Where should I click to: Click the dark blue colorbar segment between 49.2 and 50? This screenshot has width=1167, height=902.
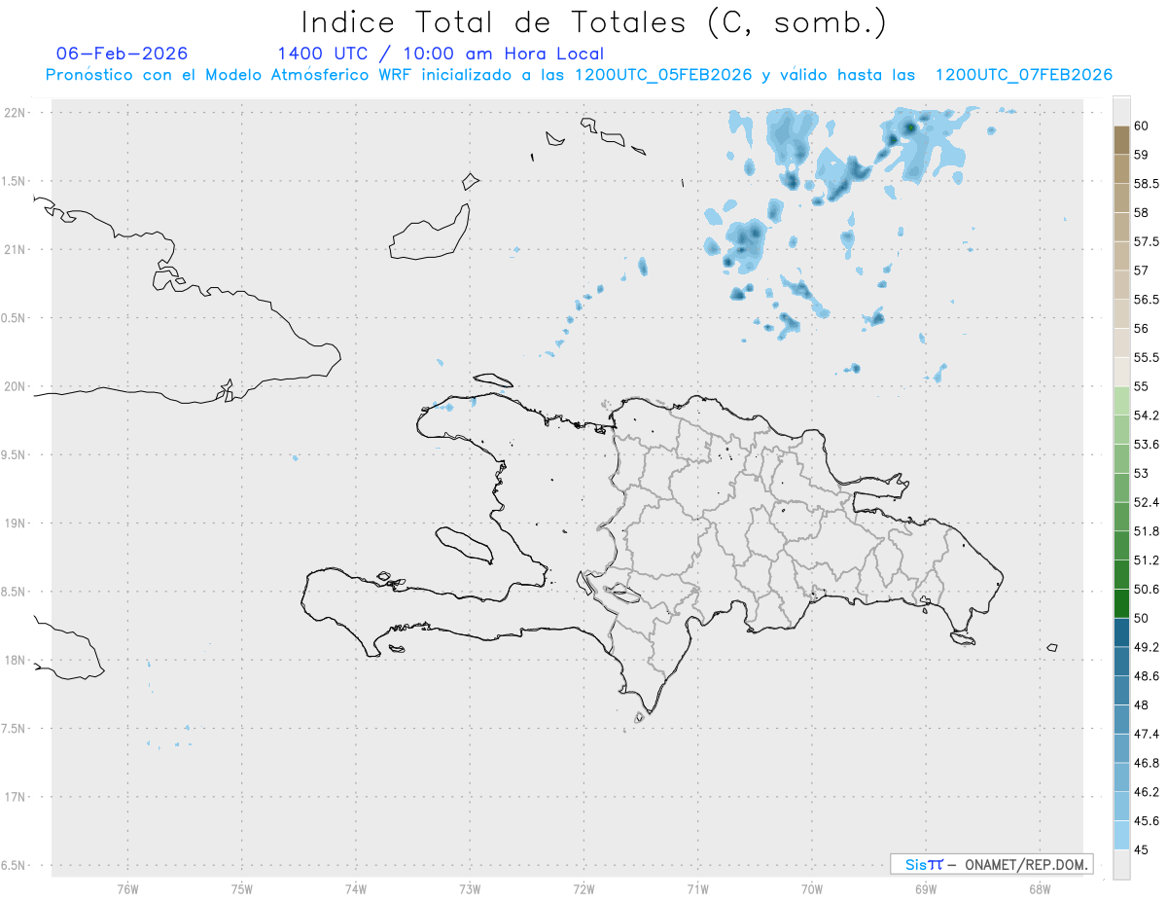[x=1121, y=632]
